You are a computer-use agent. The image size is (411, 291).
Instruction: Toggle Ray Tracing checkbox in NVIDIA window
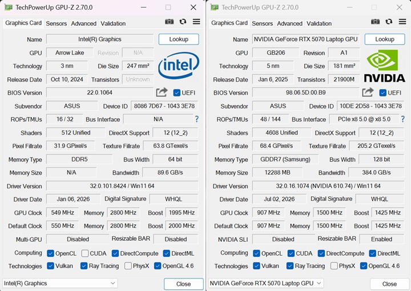[290, 266]
